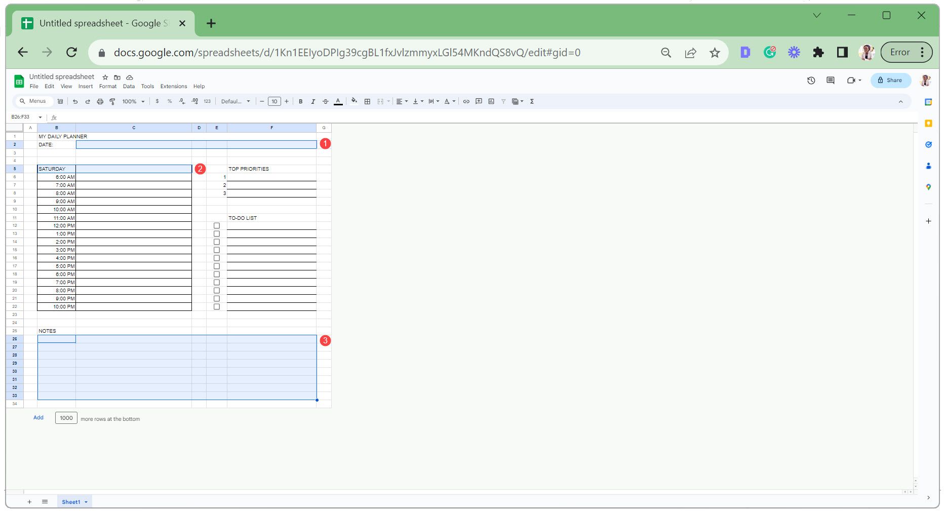Create a filter
The height and width of the screenshot is (511, 944).
503,101
